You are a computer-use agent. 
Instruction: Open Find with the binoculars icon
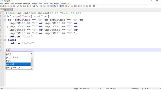(x=34, y=6)
